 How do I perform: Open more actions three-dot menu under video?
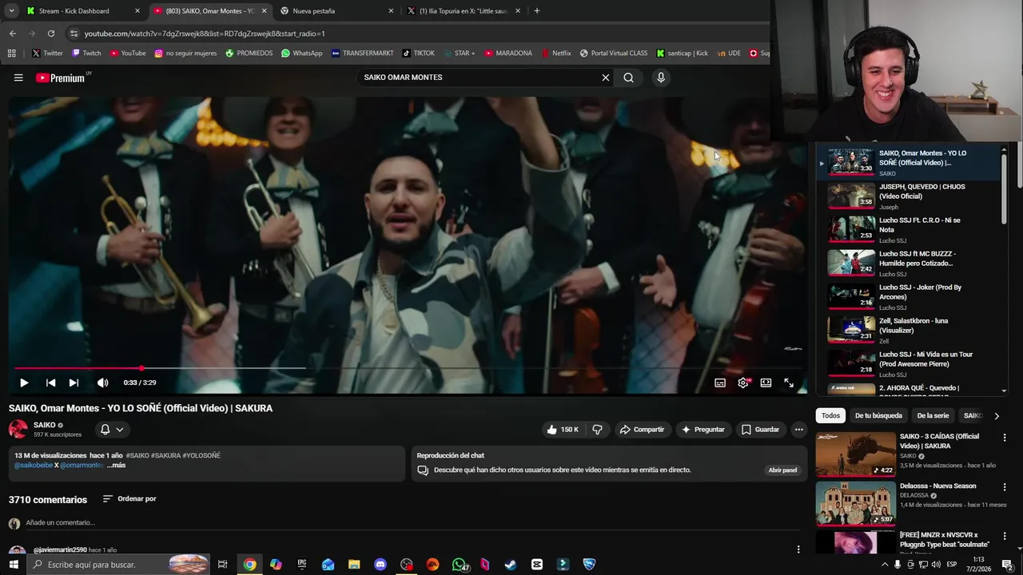tap(798, 429)
